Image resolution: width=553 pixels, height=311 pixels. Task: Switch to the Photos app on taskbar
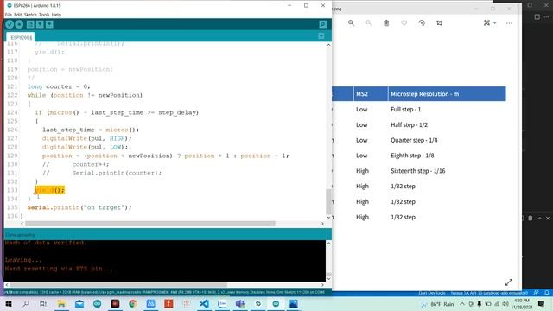[x=294, y=303]
